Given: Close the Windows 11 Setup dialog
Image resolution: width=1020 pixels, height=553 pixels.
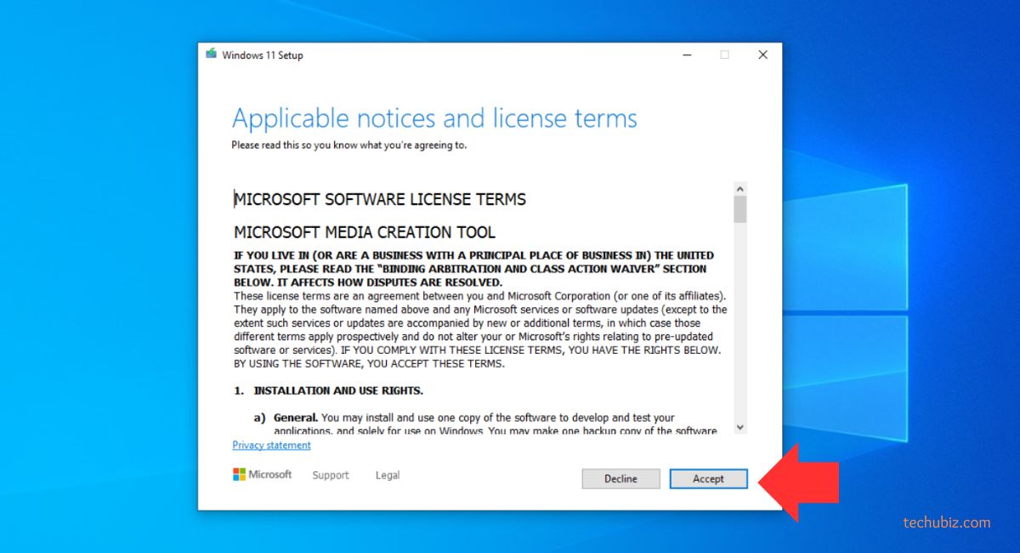Looking at the screenshot, I should click(762, 54).
